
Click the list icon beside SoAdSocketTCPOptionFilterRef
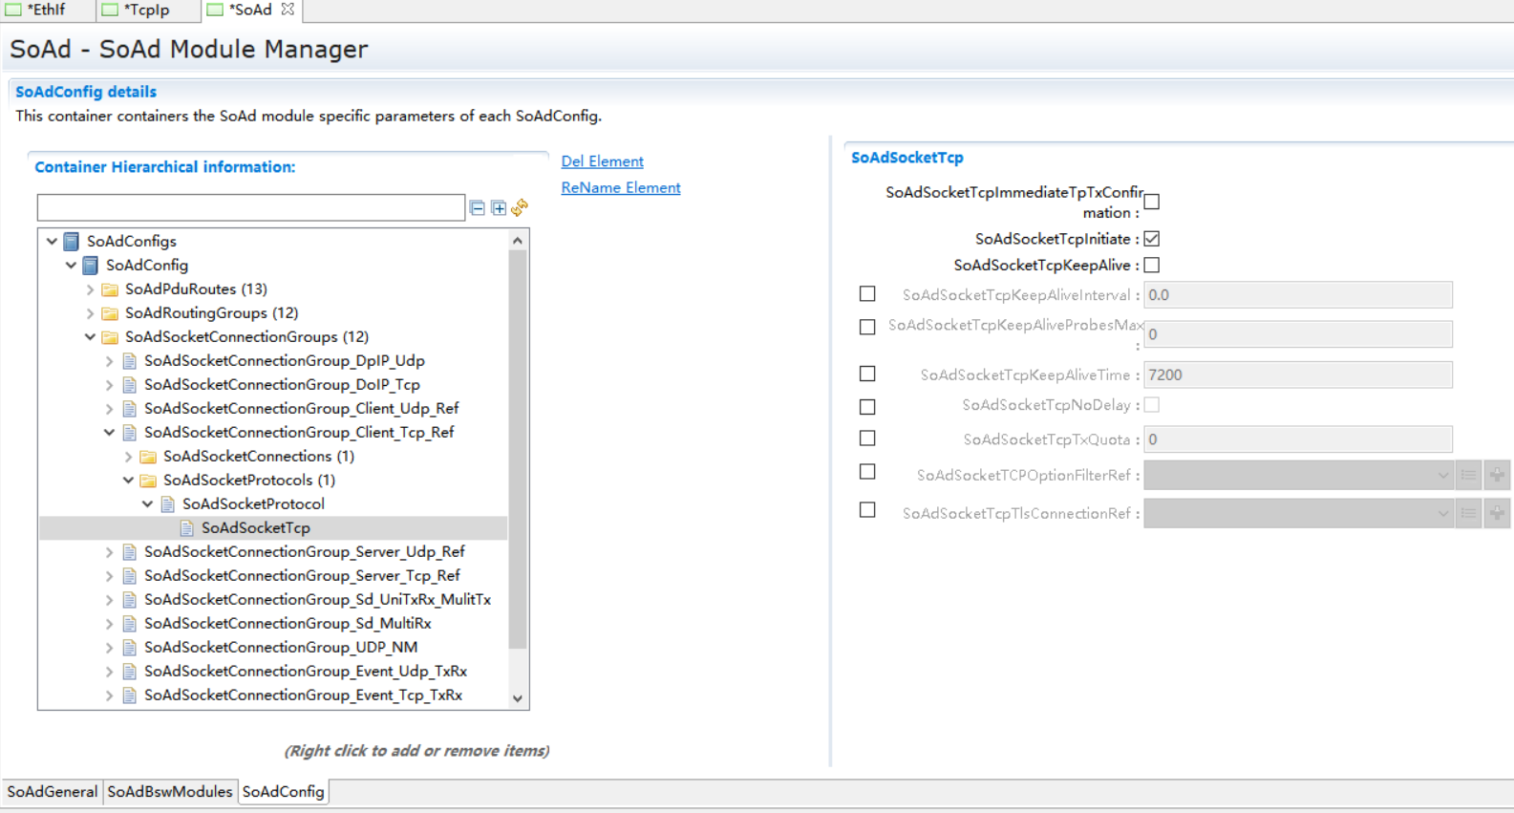1468,475
